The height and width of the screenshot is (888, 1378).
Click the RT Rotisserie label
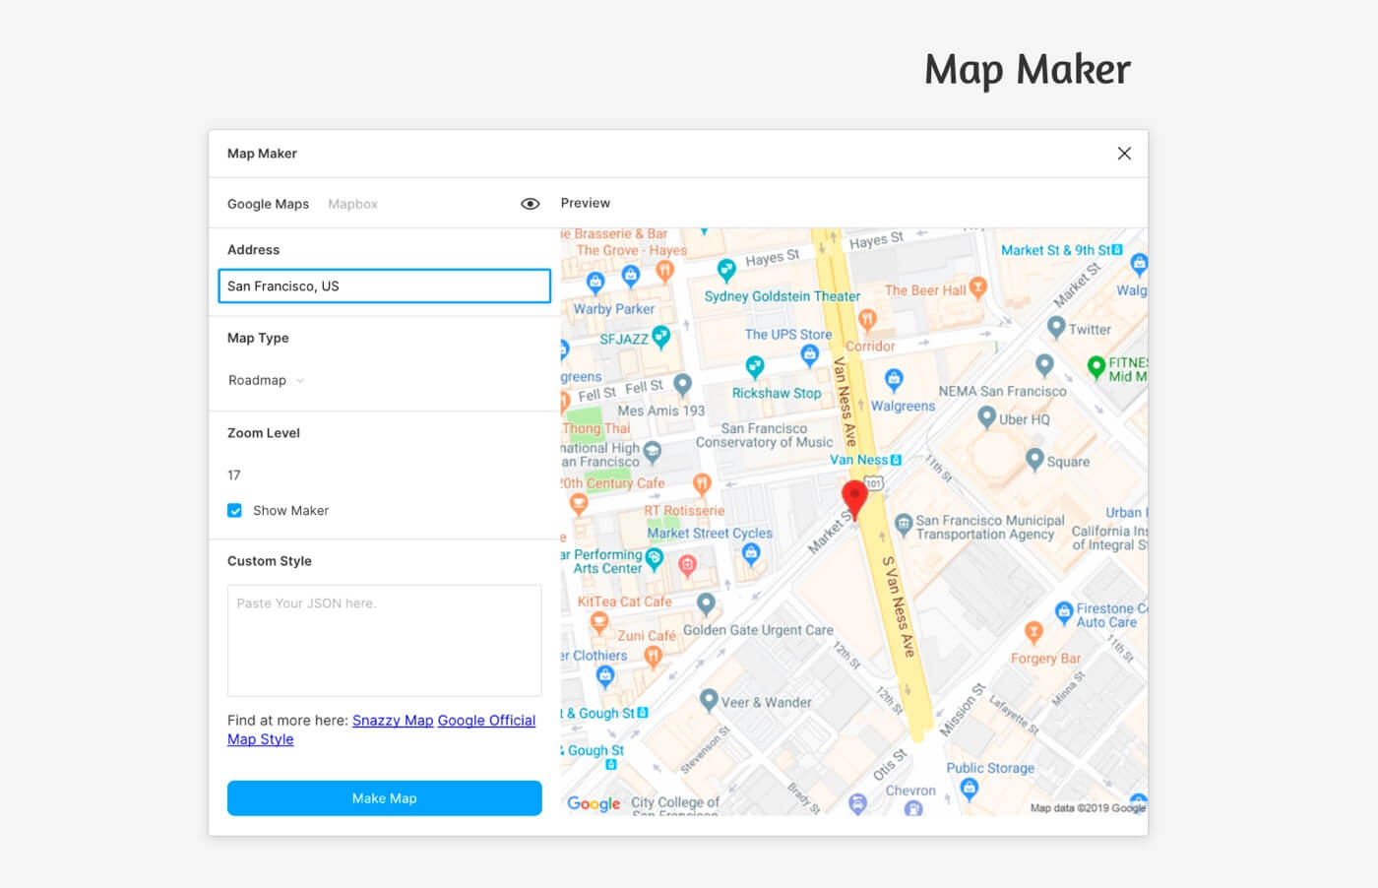(x=684, y=511)
